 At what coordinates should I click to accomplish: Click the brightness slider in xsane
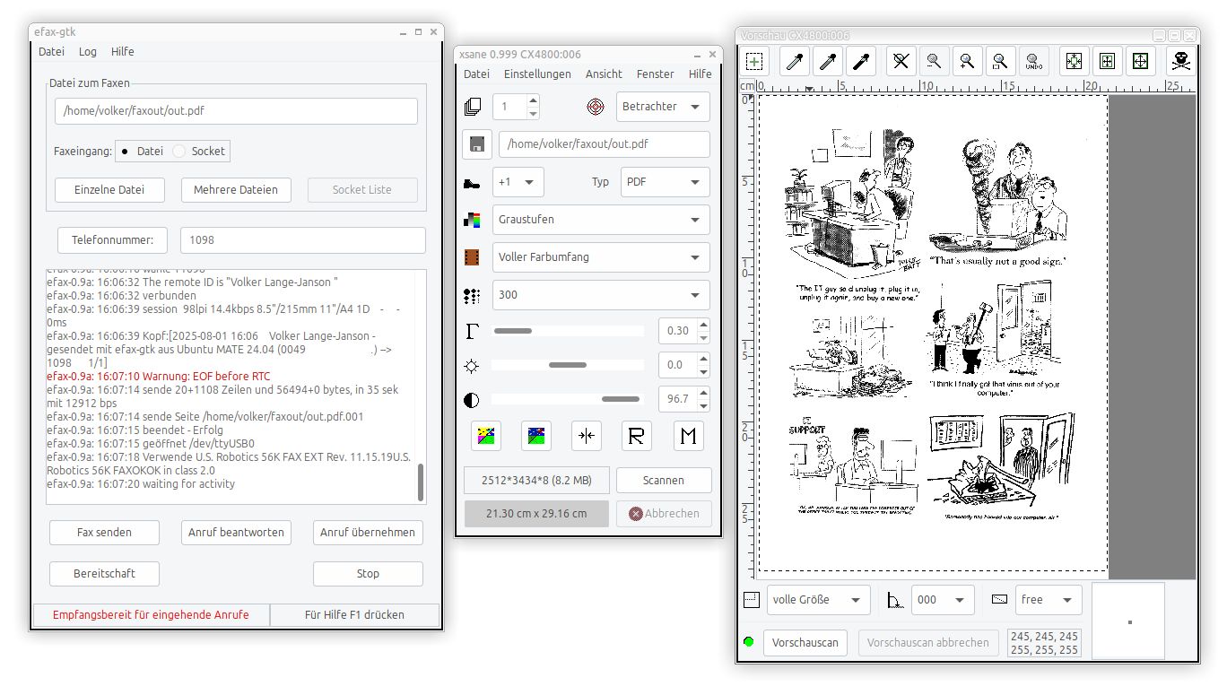click(x=567, y=365)
